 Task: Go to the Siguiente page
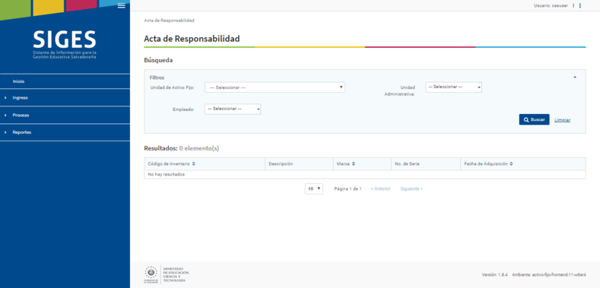(411, 189)
